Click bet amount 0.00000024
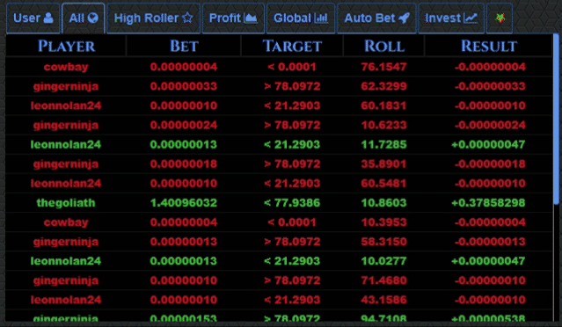The width and height of the screenshot is (562, 327). pyautogui.click(x=184, y=125)
